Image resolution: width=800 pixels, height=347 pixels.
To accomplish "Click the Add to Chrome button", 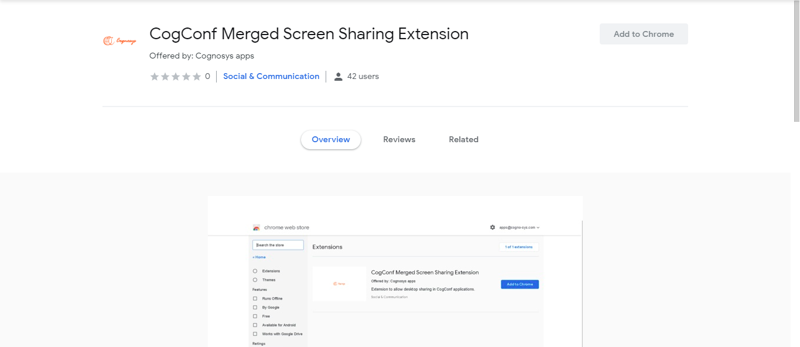I will click(x=644, y=34).
